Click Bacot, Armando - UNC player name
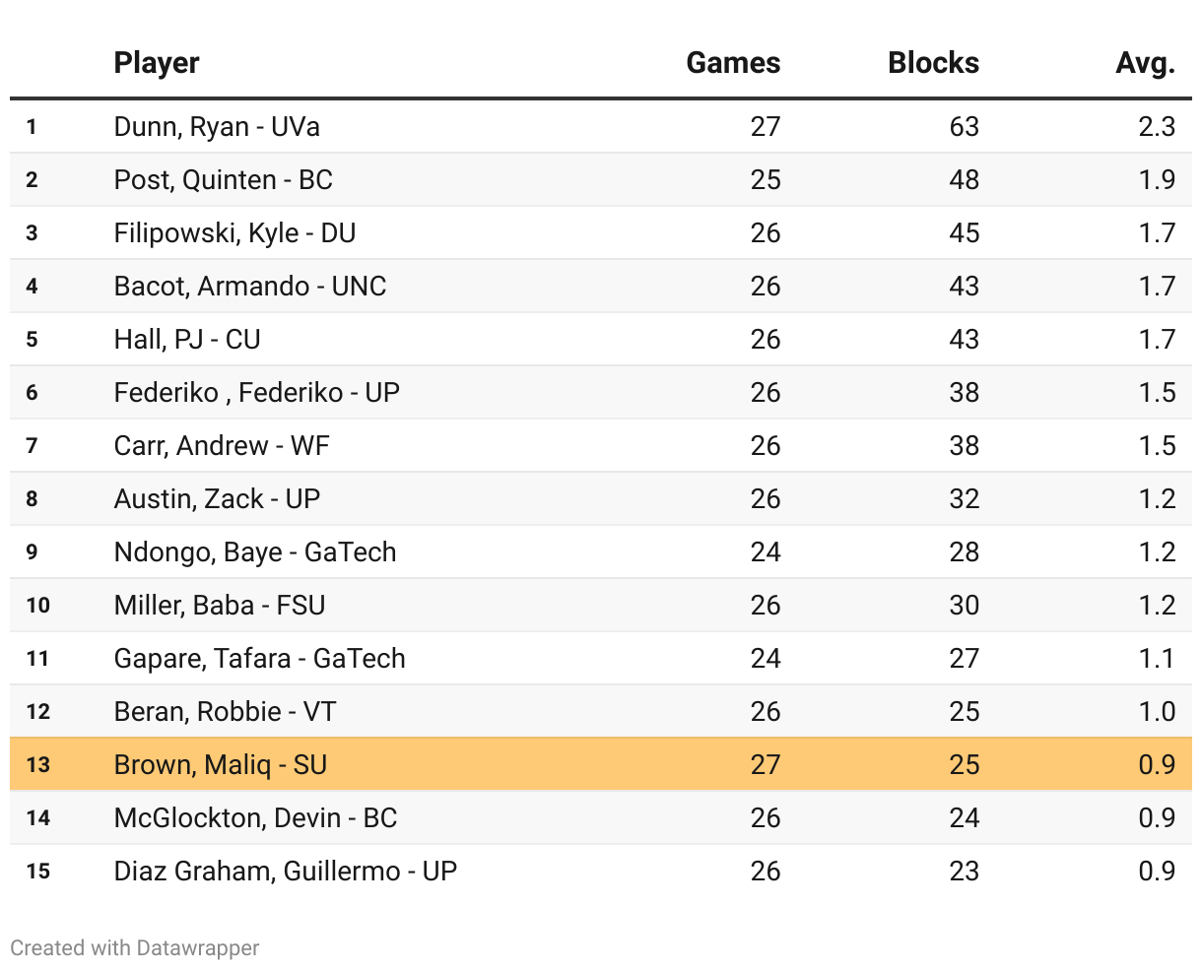The height and width of the screenshot is (971, 1202). tap(250, 287)
